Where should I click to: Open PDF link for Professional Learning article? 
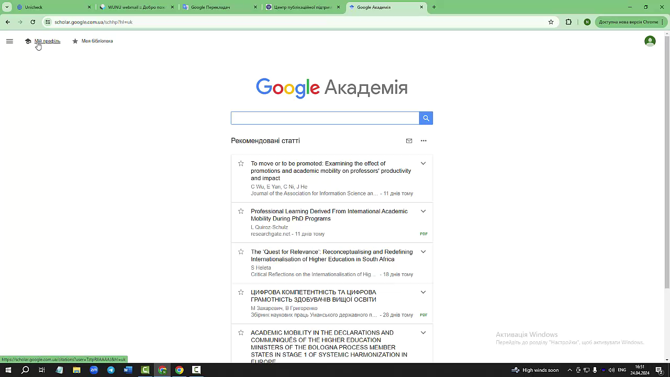coord(423,234)
